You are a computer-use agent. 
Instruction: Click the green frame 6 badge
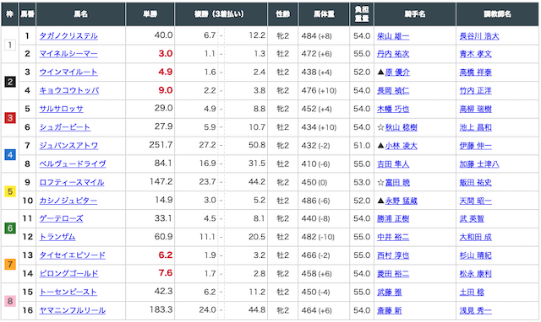pos(10,228)
